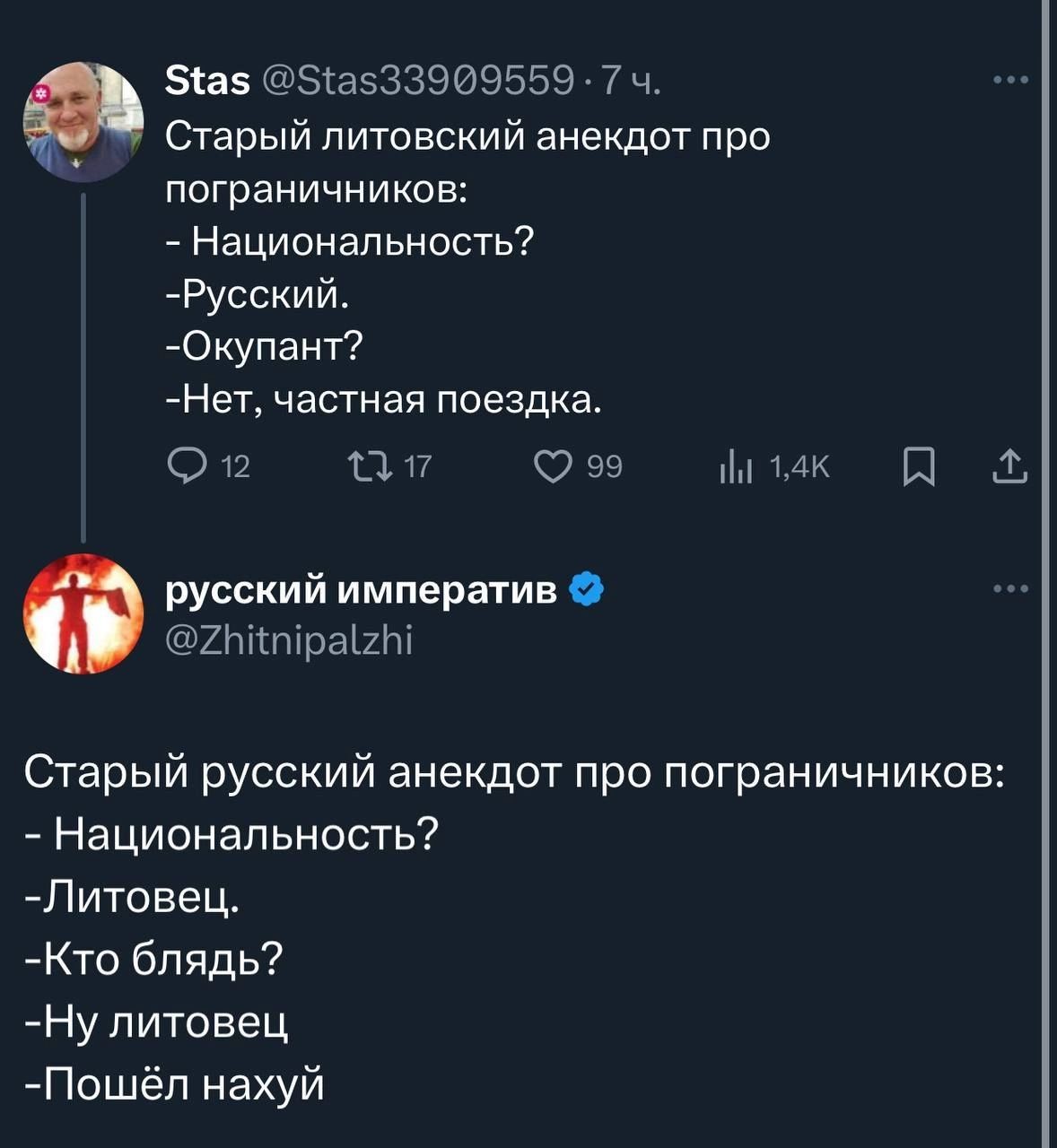
Task: Bookmark Stas's tweet
Action: coord(919,467)
